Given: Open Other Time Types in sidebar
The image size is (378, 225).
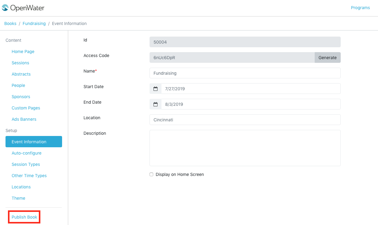Looking at the screenshot, I should (29, 176).
